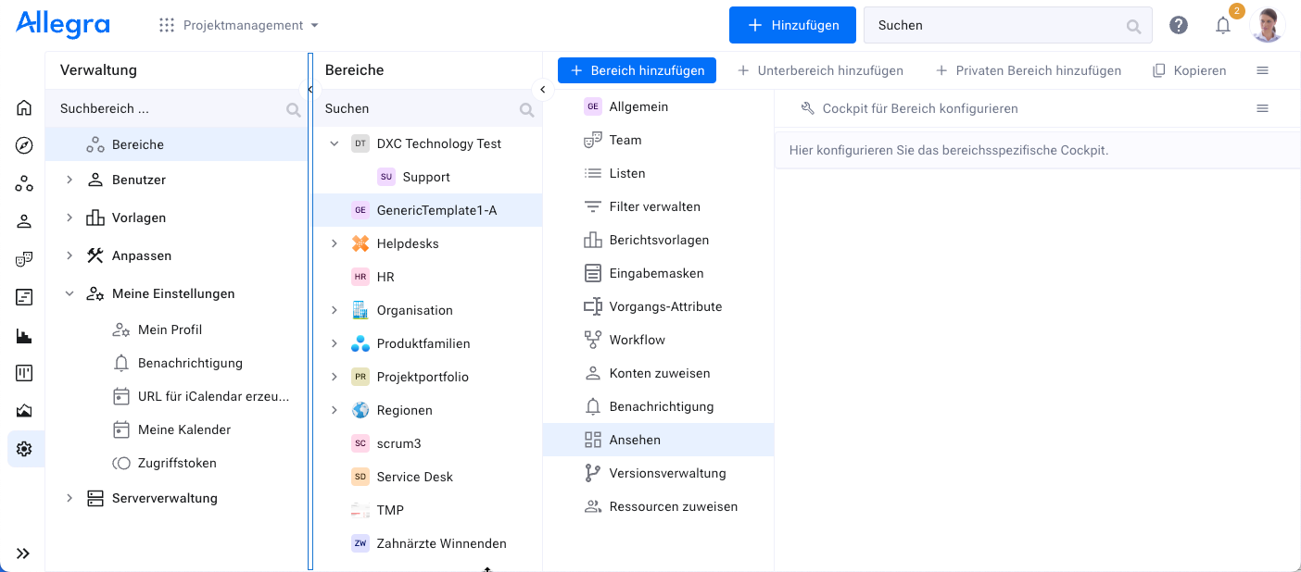This screenshot has width=1301, height=572.
Task: Collapse the Bereiche panel with arrow button
Action: coord(543,90)
